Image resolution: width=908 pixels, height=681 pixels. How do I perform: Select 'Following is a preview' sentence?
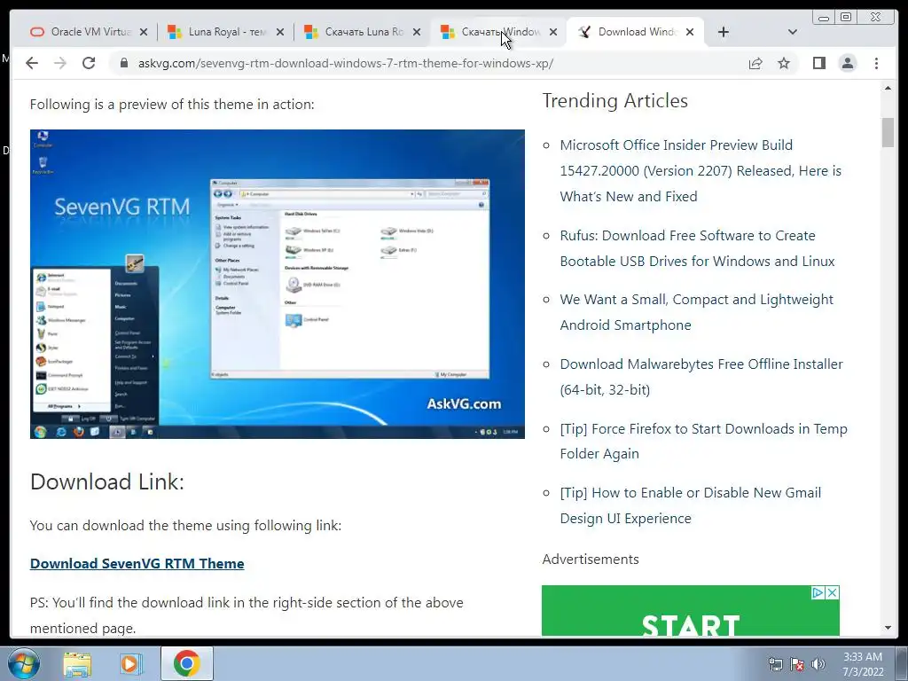[172, 105]
